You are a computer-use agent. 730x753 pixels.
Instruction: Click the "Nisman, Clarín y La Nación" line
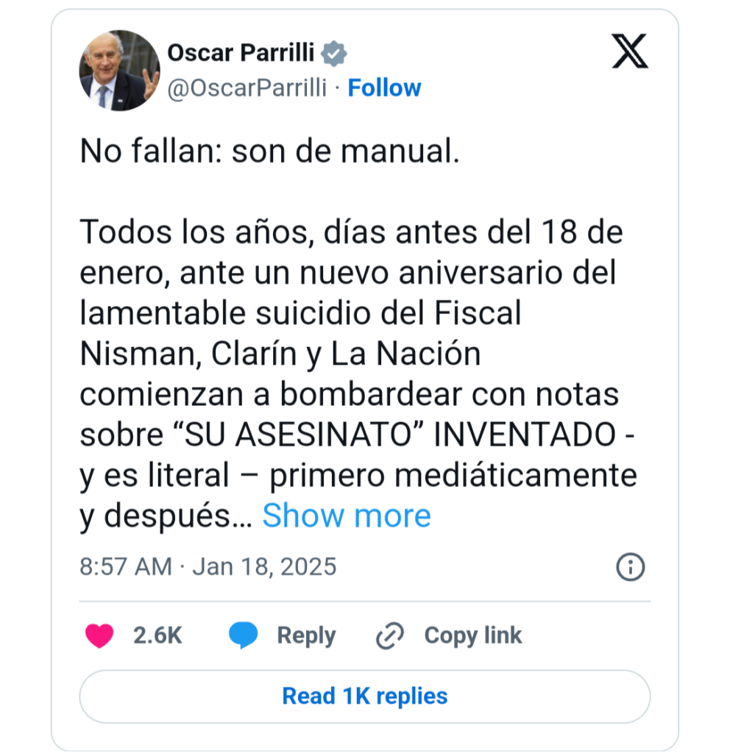tap(280, 354)
